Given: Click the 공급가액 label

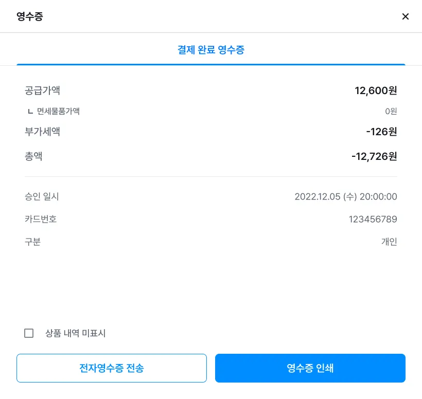Looking at the screenshot, I should [x=42, y=90].
